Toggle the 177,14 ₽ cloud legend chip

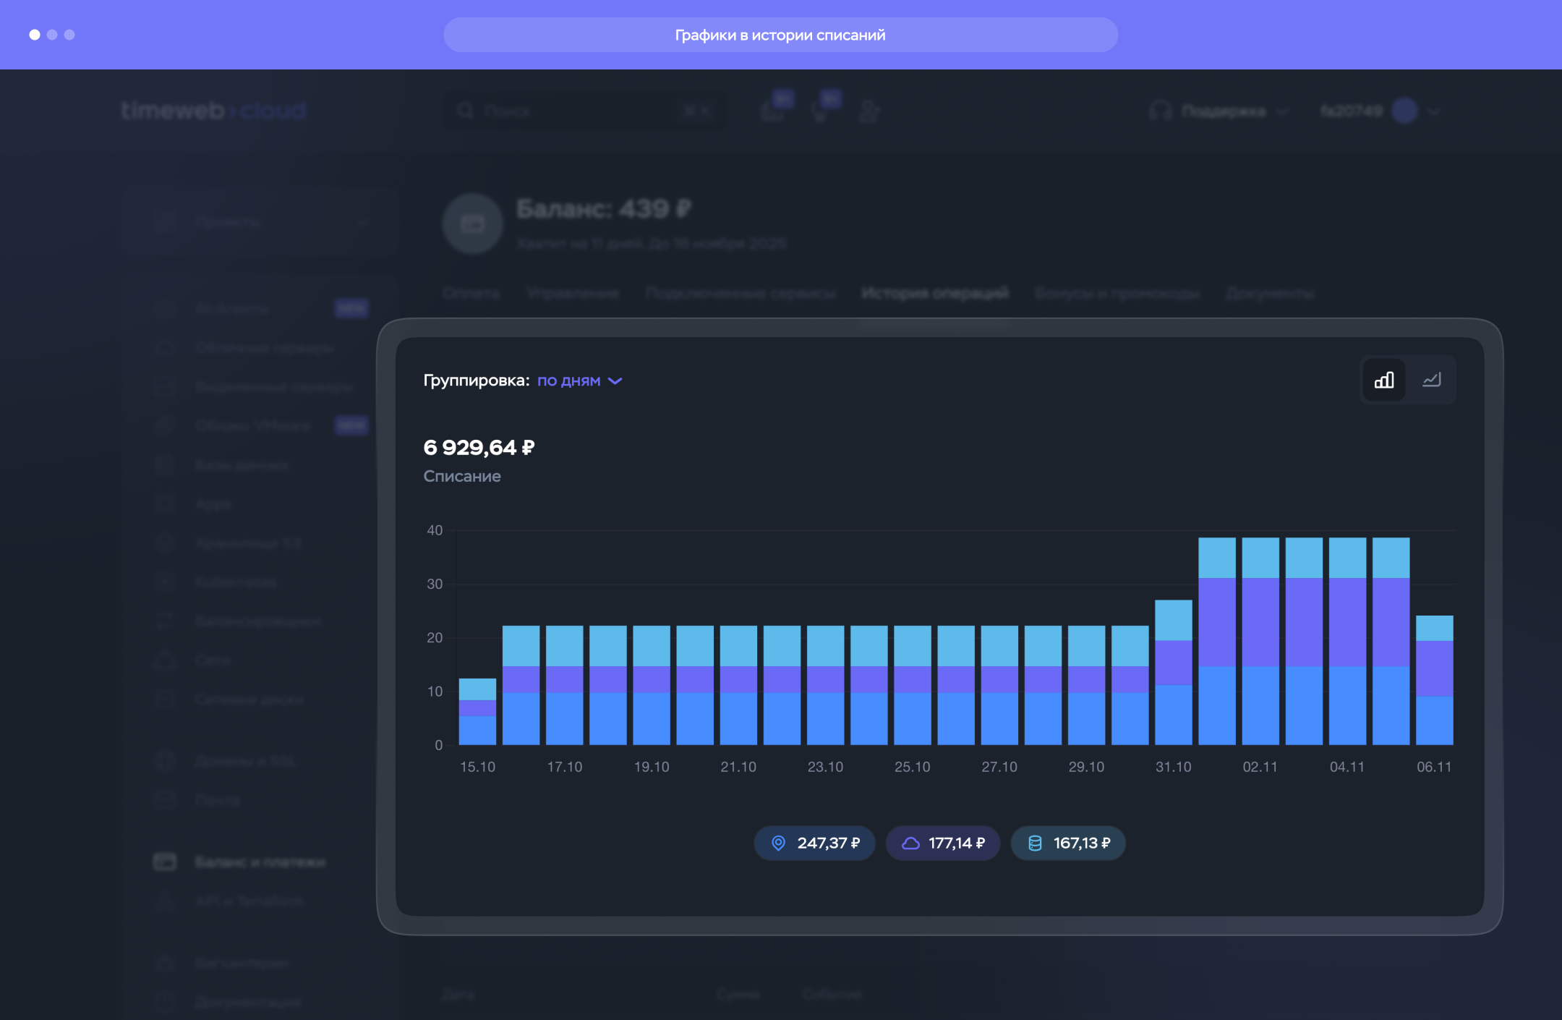(943, 843)
